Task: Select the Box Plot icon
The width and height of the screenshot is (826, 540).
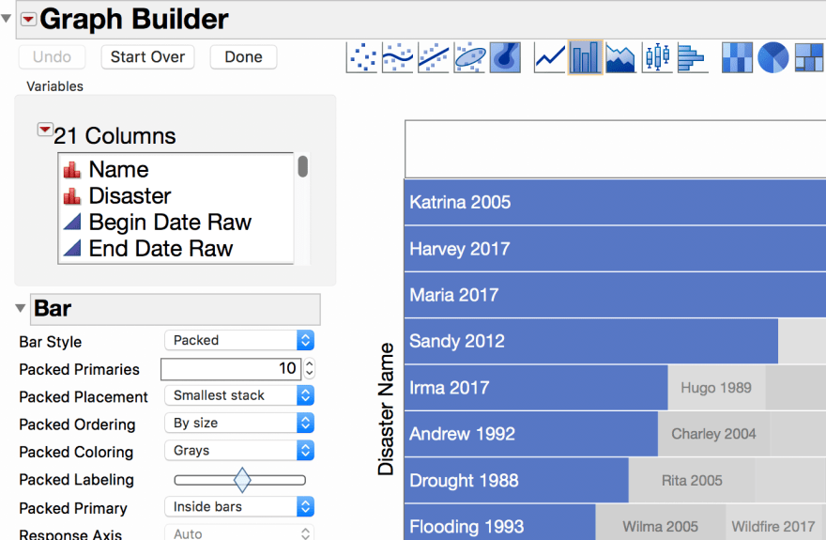Action: click(x=657, y=58)
